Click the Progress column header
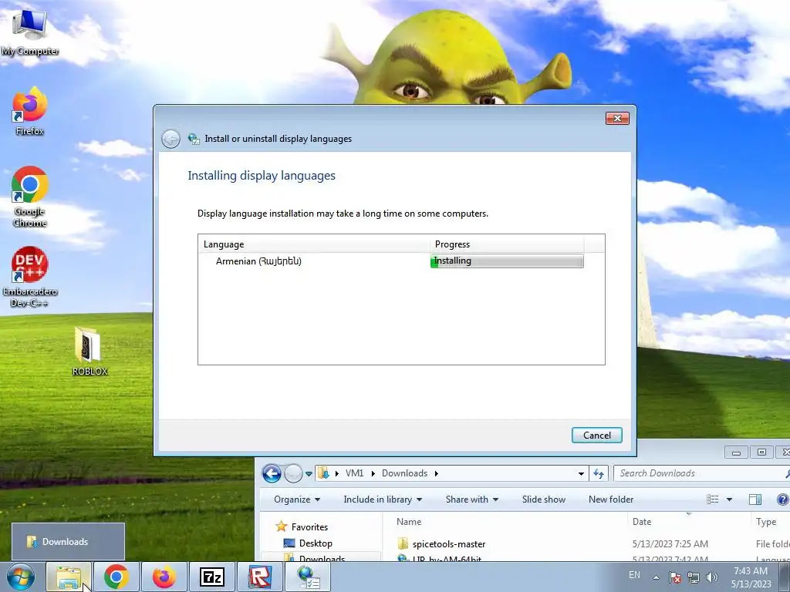The height and width of the screenshot is (592, 790). click(x=507, y=244)
